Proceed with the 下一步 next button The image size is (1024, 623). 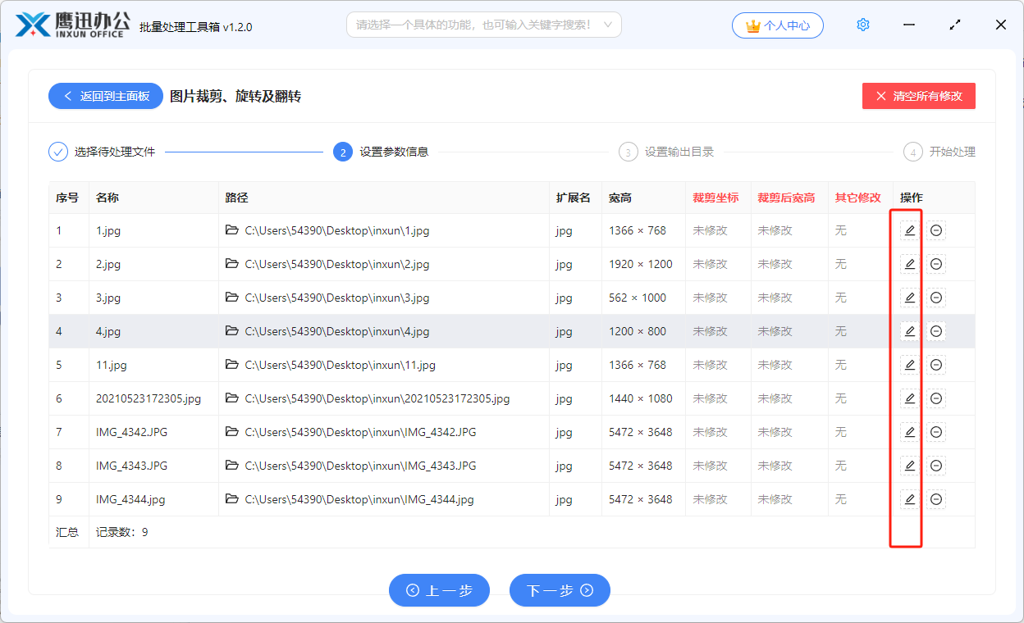pos(560,590)
